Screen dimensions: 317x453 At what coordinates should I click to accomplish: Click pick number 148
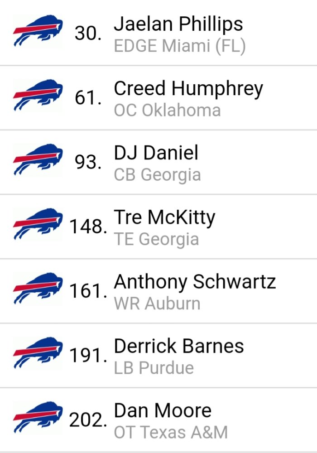coord(88,226)
